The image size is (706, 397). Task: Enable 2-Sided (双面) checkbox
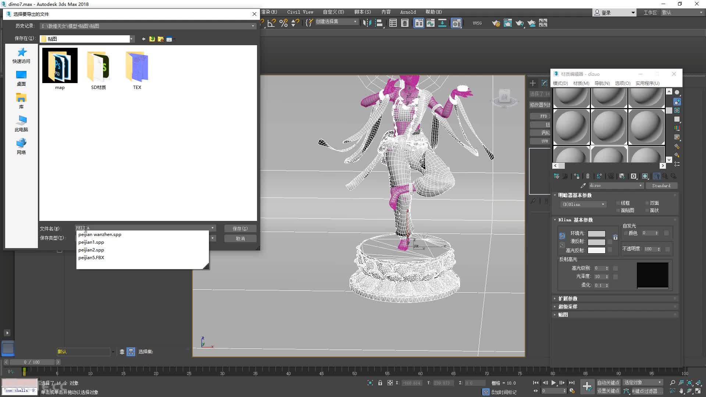647,203
